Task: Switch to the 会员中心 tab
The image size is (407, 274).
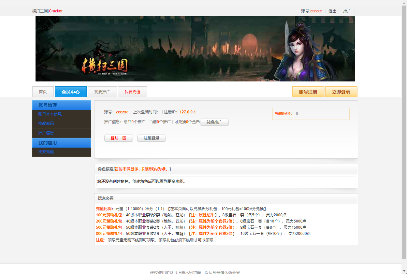Action: tap(71, 92)
